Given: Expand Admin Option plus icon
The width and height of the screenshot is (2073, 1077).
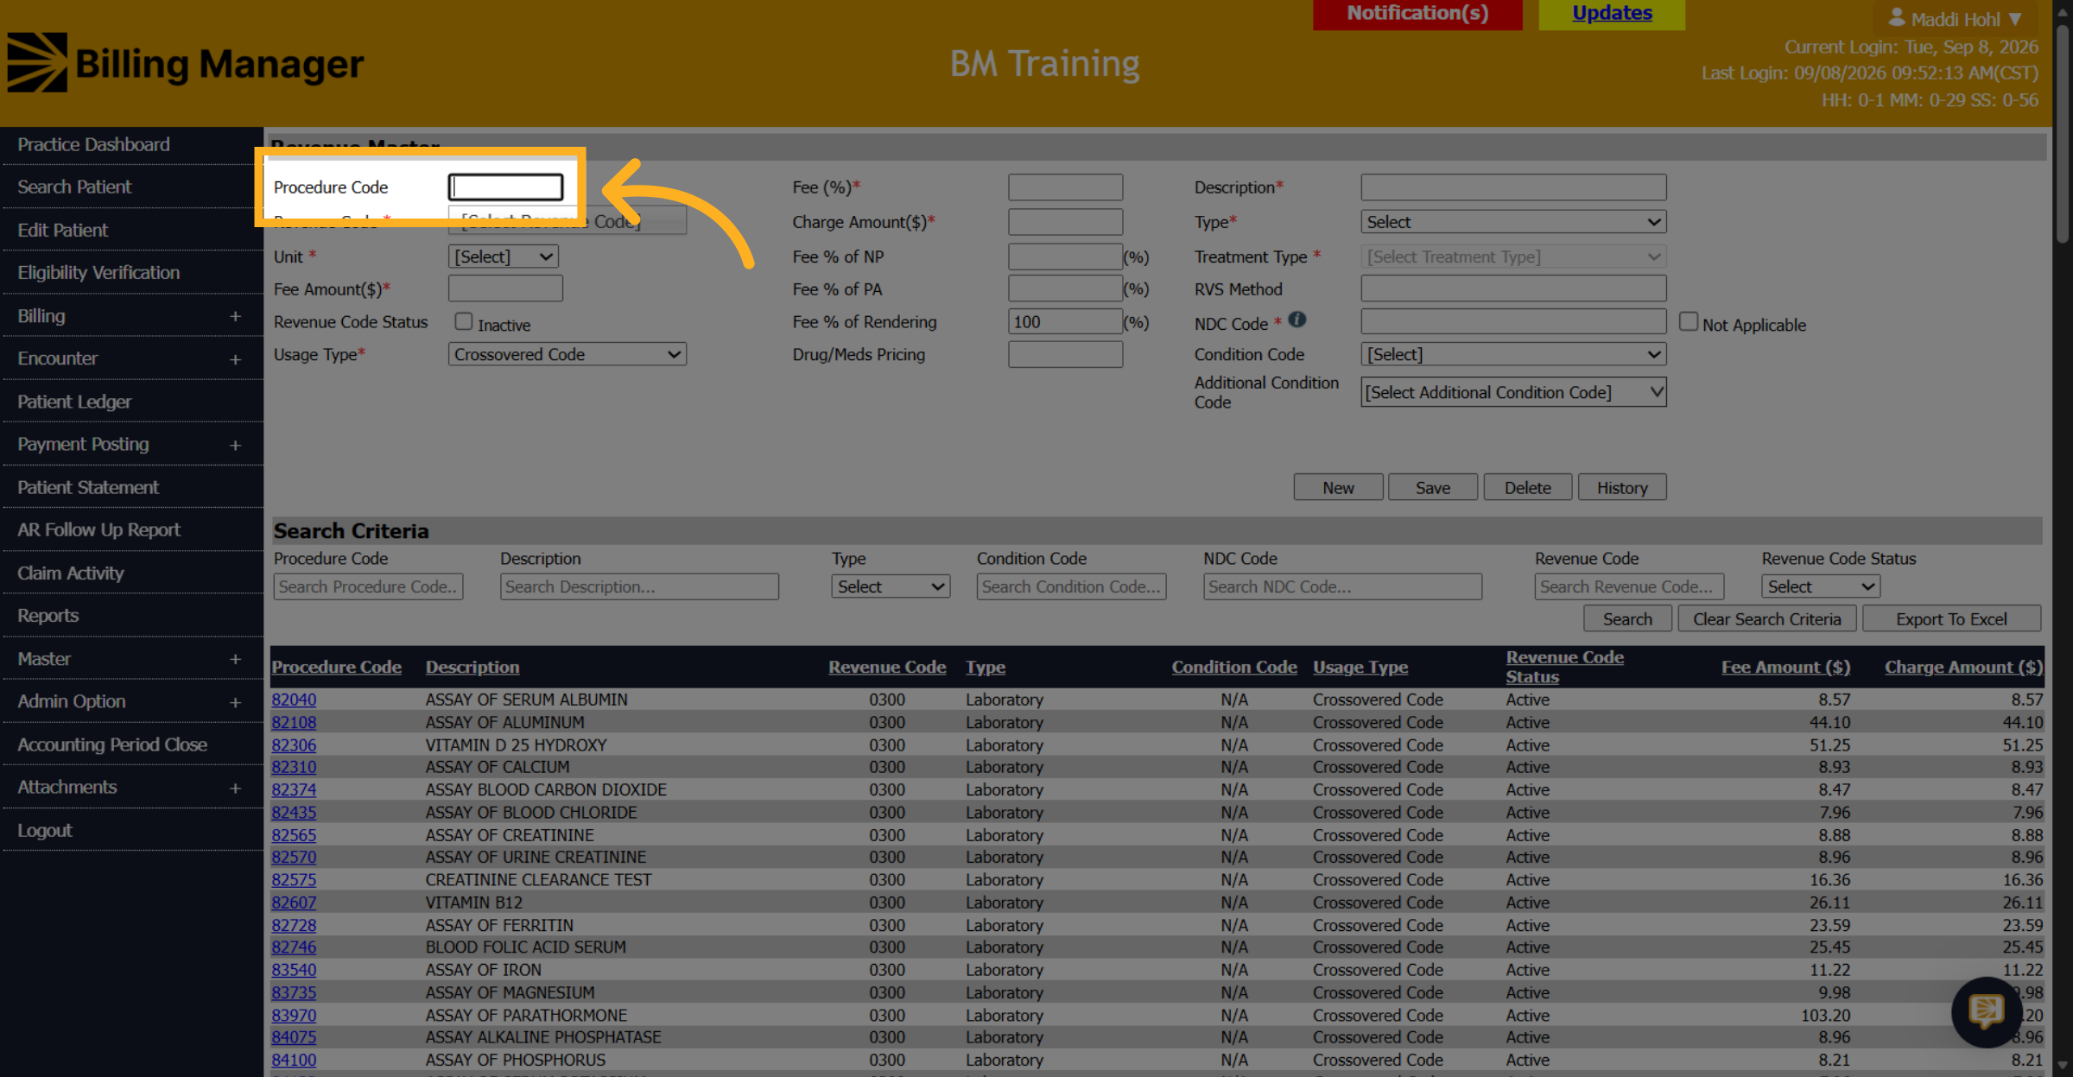Looking at the screenshot, I should (235, 703).
